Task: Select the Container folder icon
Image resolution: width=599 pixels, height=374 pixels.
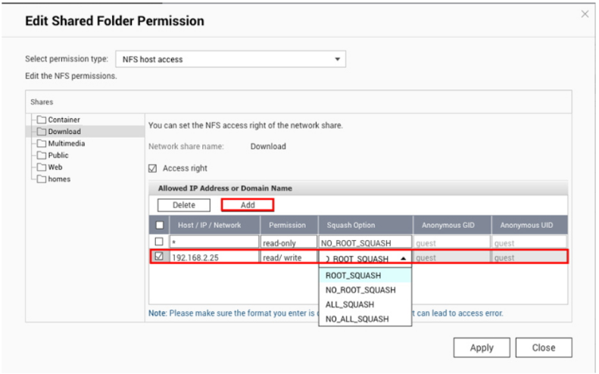Action: coord(41,120)
